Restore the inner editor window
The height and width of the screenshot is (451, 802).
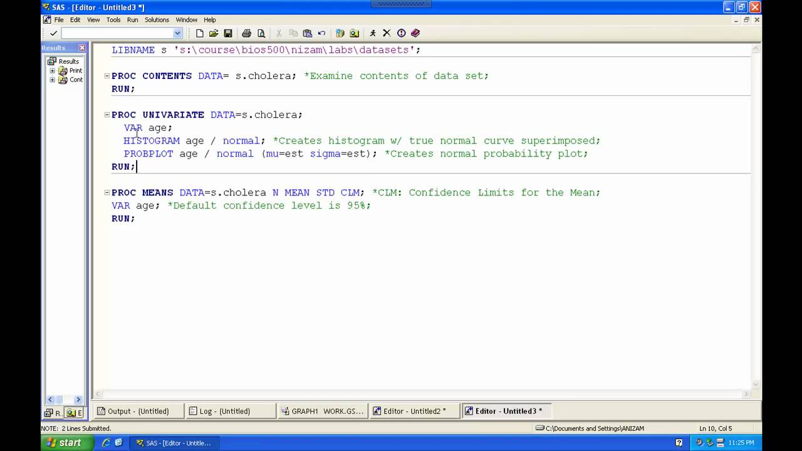pyautogui.click(x=746, y=19)
